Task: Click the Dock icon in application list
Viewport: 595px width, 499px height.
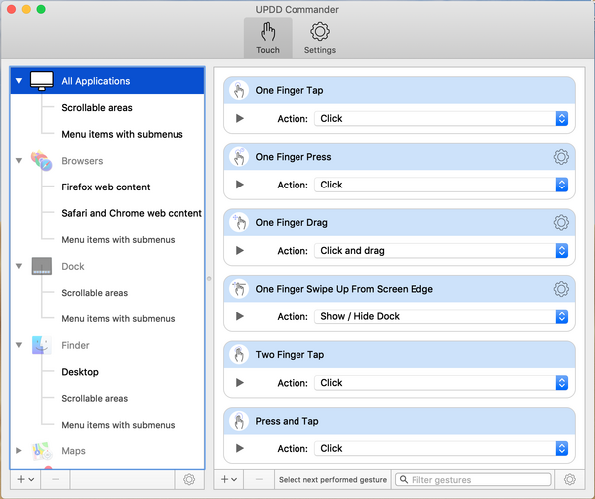Action: [x=41, y=266]
